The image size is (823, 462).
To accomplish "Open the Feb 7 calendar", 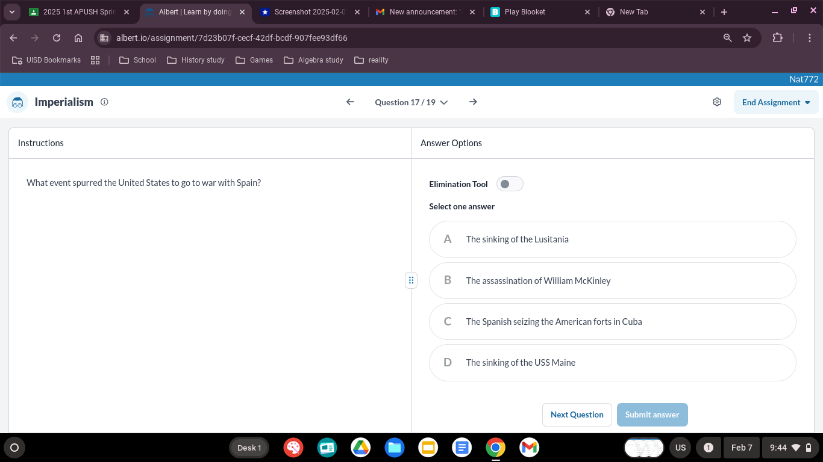I will coord(742,448).
